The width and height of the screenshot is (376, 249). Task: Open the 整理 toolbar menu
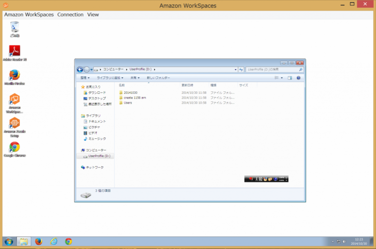[85, 78]
